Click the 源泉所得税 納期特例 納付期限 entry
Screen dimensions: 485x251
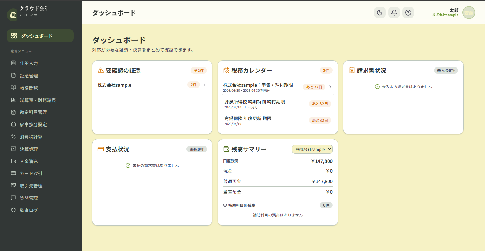pyautogui.click(x=278, y=104)
